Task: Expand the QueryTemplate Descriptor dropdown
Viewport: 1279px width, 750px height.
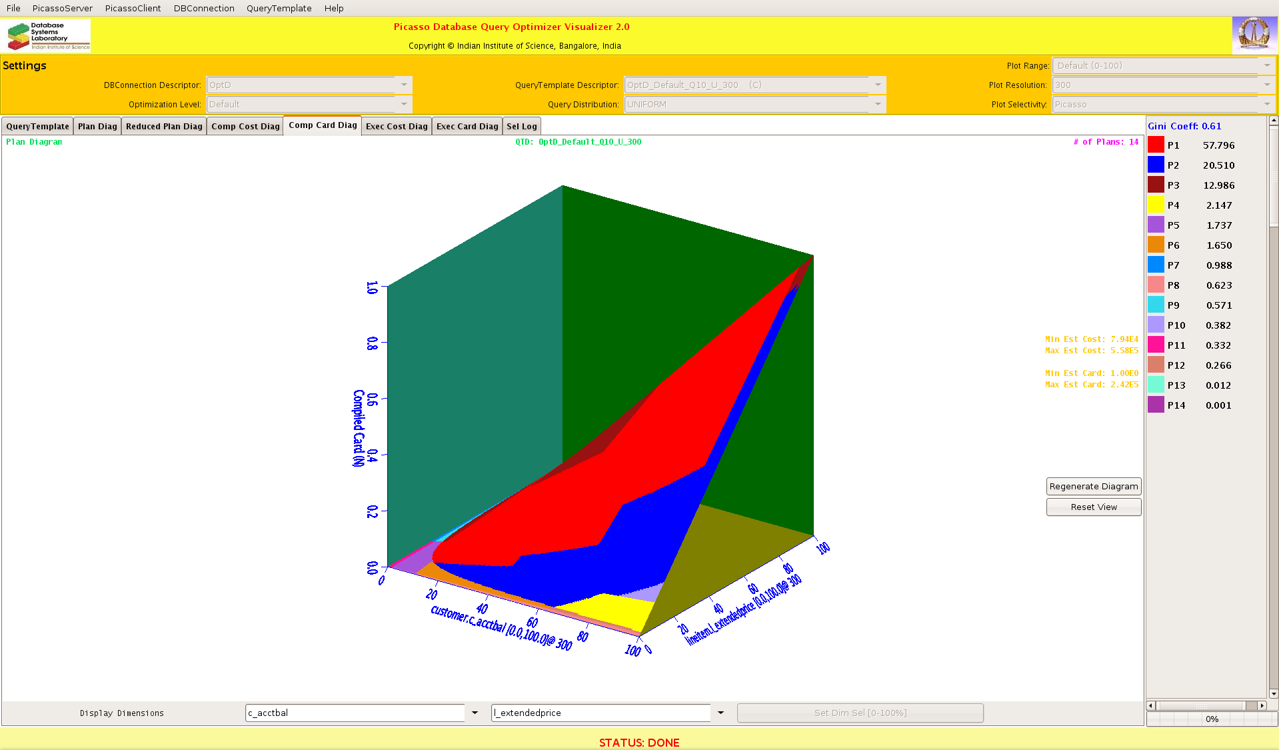Action: click(x=877, y=85)
